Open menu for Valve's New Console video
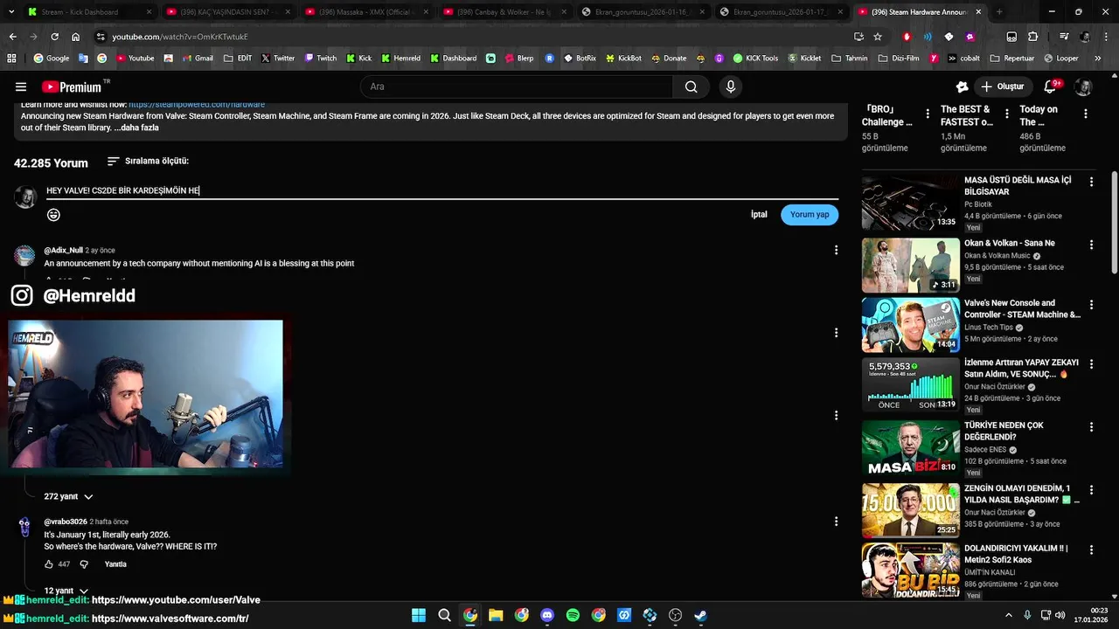 pos(1091,305)
